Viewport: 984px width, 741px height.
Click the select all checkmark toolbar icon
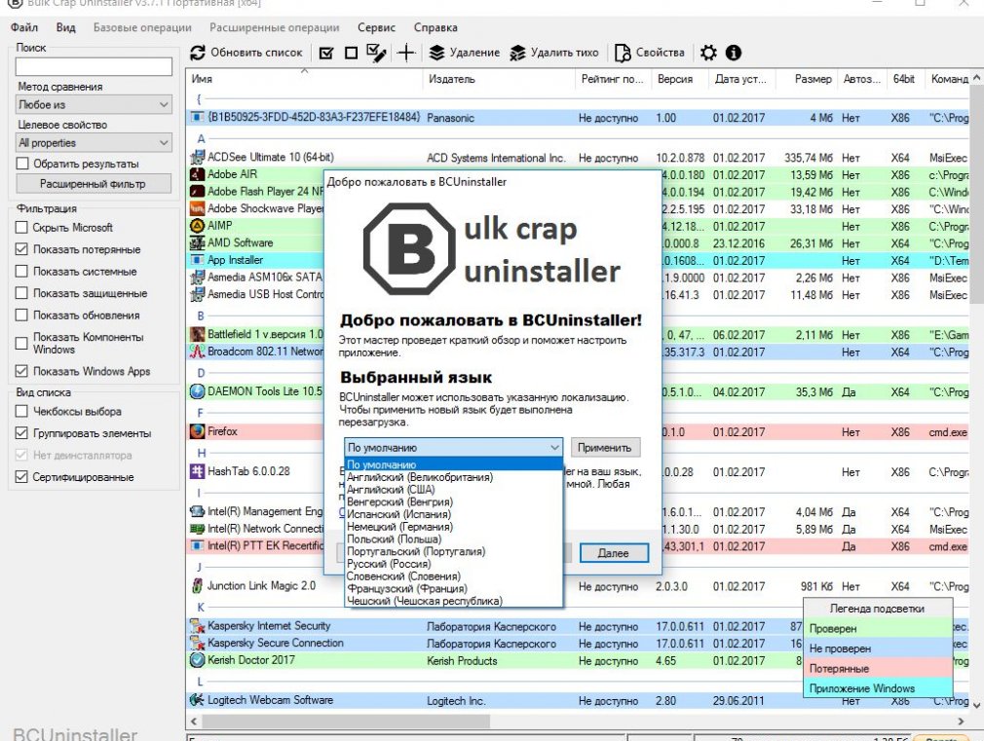[326, 53]
